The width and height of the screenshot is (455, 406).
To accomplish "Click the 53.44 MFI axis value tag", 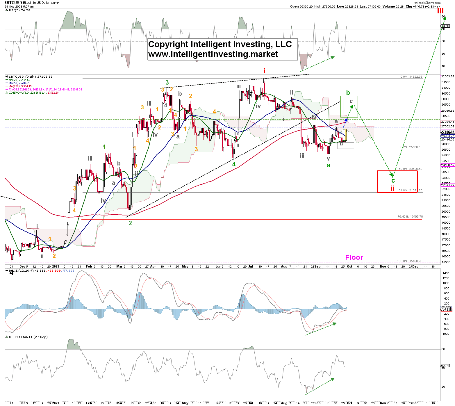I will point(445,366).
